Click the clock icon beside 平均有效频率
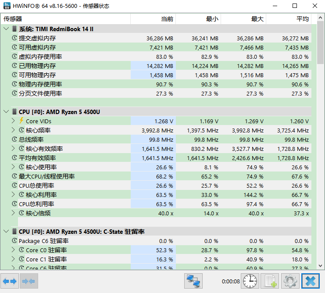325x293 pixels. [x=14, y=158]
